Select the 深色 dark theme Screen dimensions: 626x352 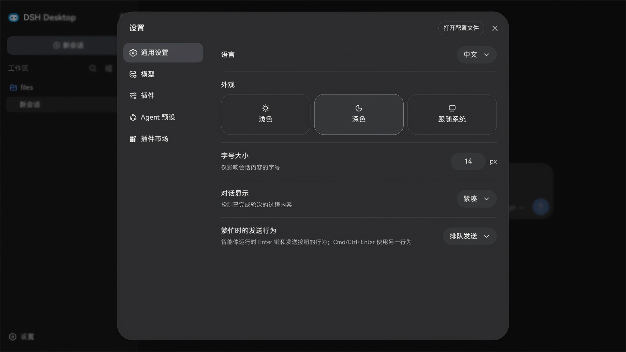359,114
